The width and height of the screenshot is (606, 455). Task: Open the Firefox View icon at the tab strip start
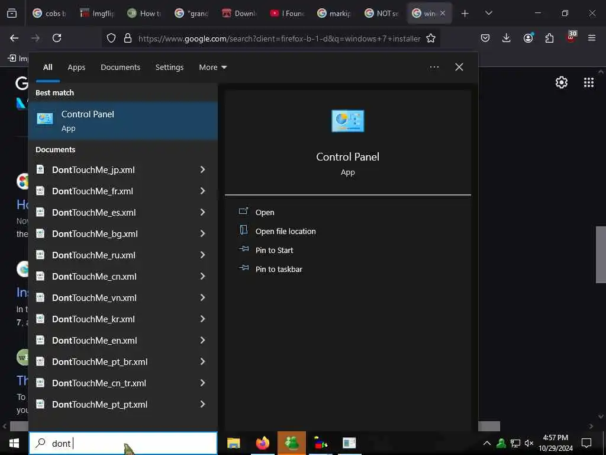(x=12, y=14)
